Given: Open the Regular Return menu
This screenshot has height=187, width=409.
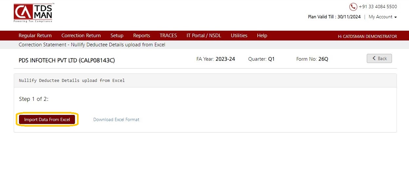Looking at the screenshot, I should [x=35, y=36].
